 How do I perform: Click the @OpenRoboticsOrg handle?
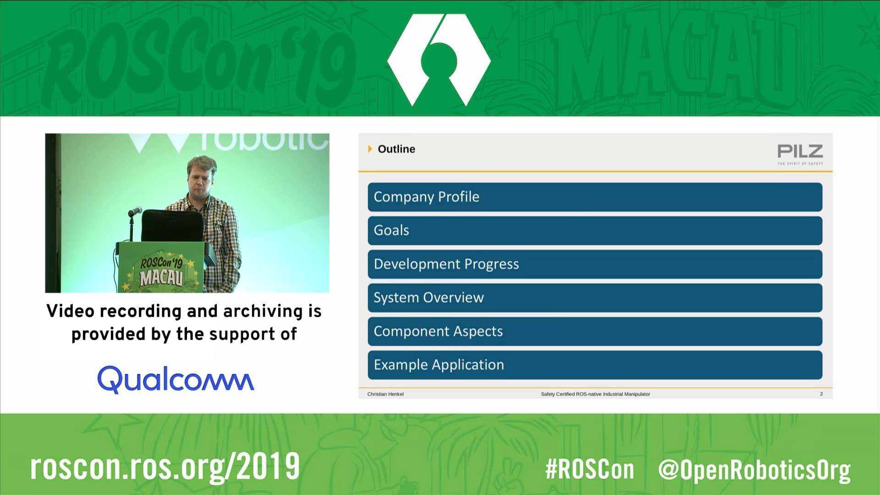coord(754,470)
